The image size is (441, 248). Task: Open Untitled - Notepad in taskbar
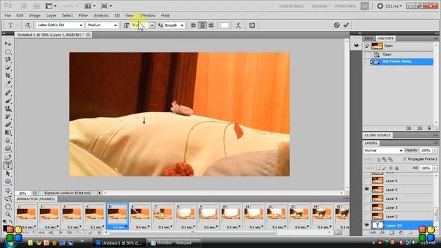[x=174, y=243]
